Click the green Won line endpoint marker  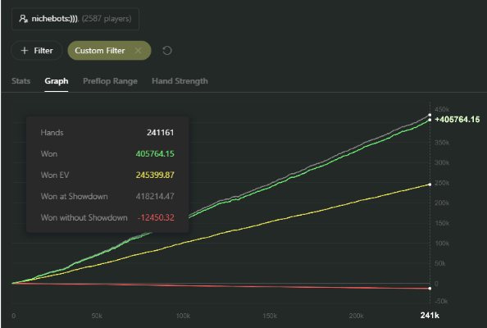coord(430,120)
